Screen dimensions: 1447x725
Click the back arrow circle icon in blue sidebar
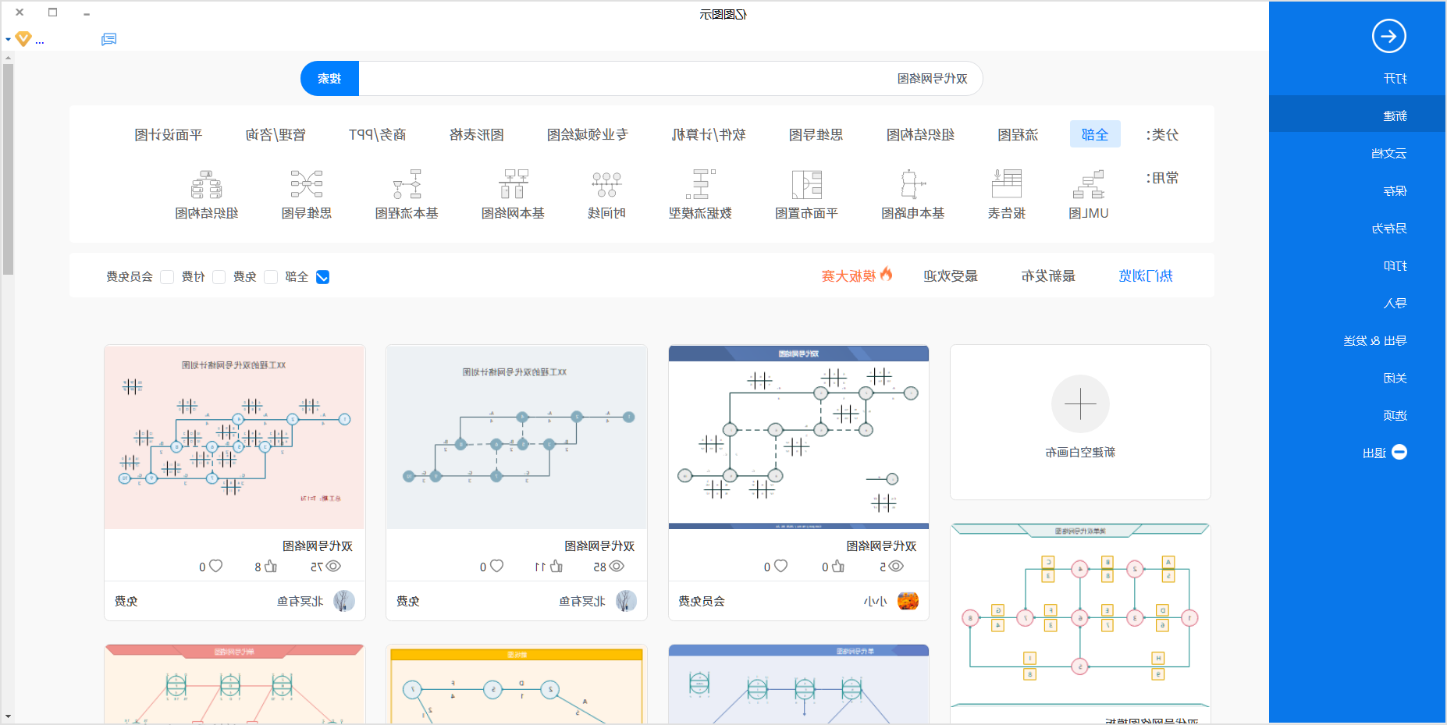coord(1389,36)
